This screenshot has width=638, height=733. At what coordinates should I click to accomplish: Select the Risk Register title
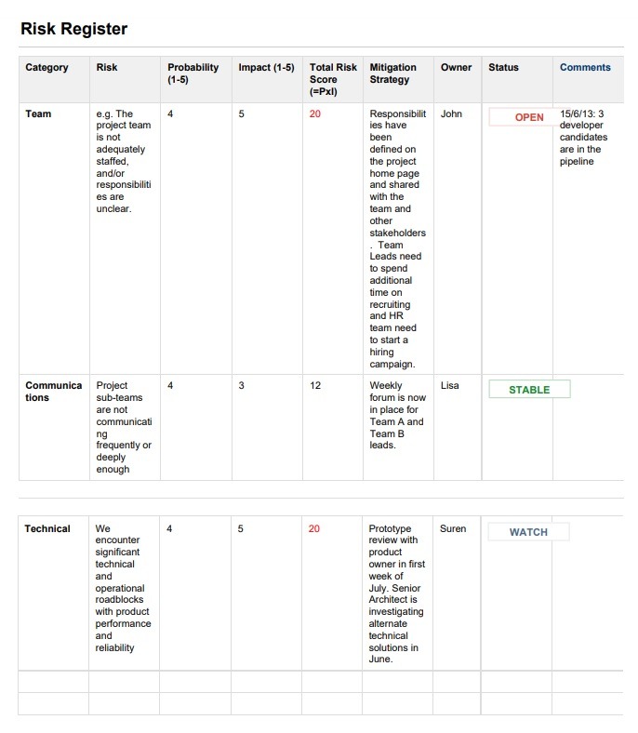tap(73, 29)
